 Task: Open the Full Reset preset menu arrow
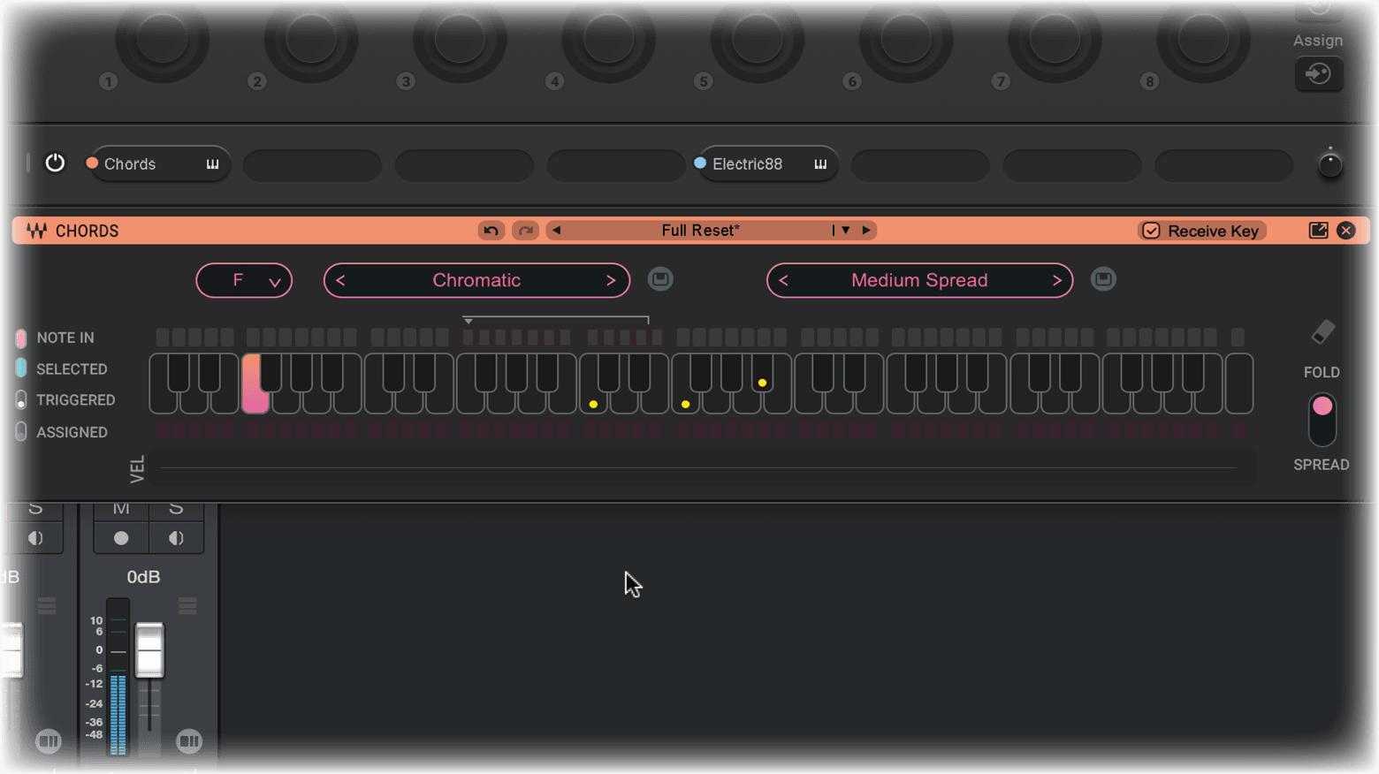coord(845,231)
